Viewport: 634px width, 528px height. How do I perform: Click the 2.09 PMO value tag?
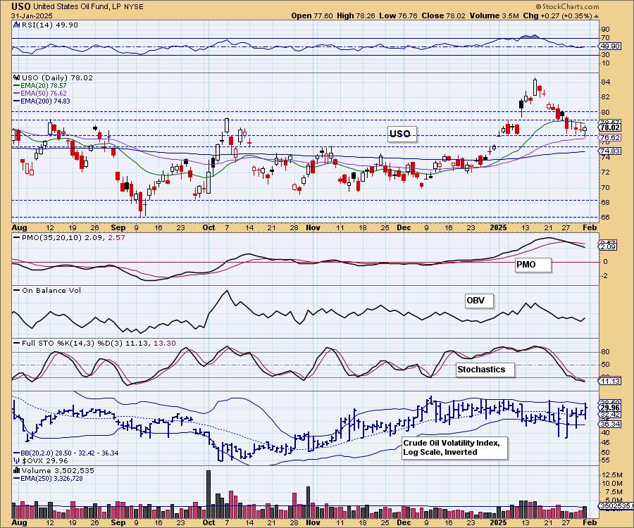click(x=608, y=246)
